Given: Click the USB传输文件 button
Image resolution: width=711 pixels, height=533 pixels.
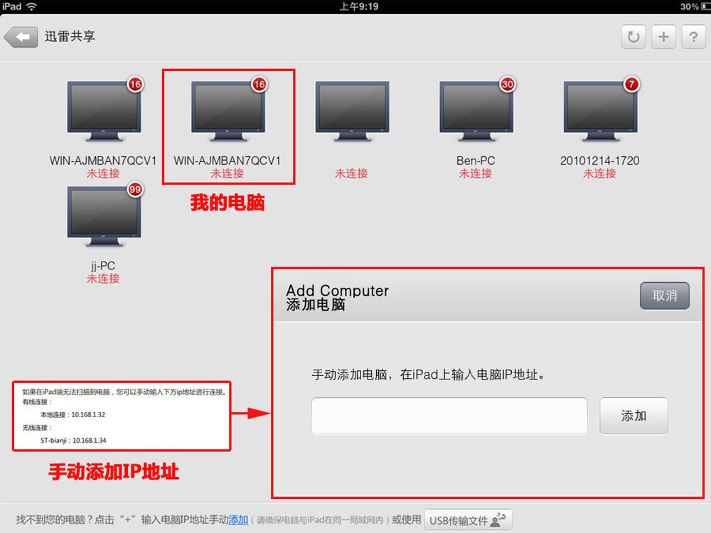Looking at the screenshot, I should pos(468,520).
